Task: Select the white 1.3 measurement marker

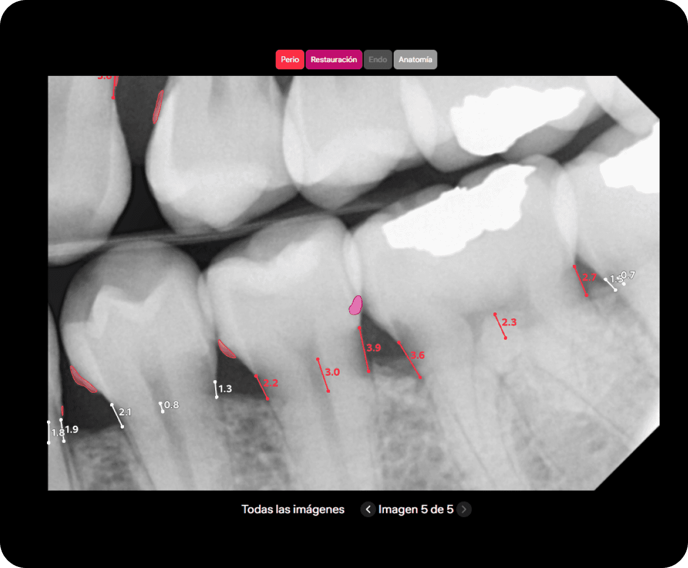Action: [x=225, y=389]
